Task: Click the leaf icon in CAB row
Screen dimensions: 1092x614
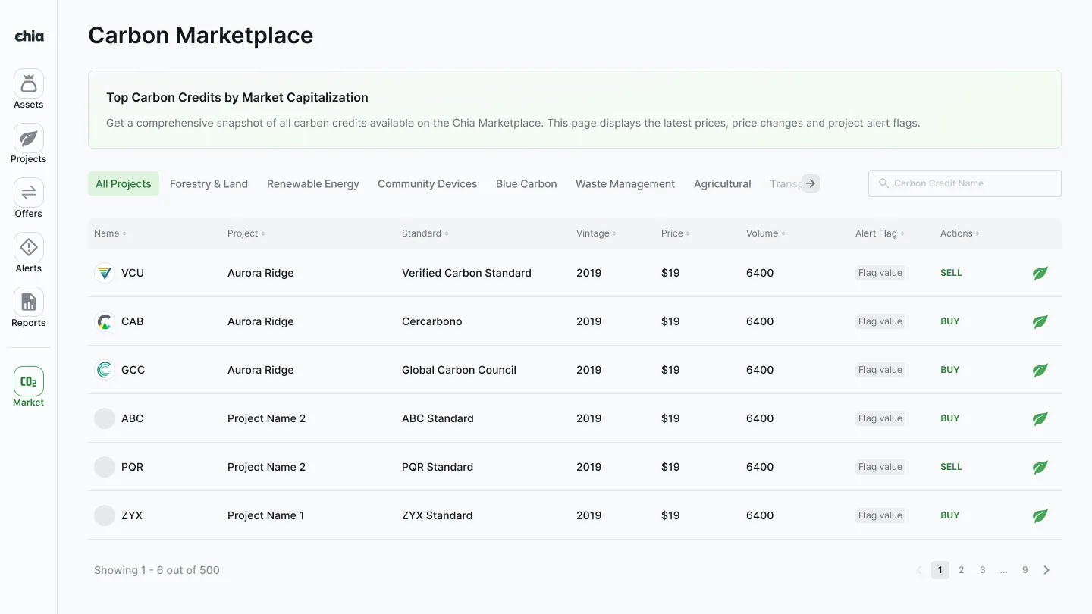Action: tap(1040, 321)
